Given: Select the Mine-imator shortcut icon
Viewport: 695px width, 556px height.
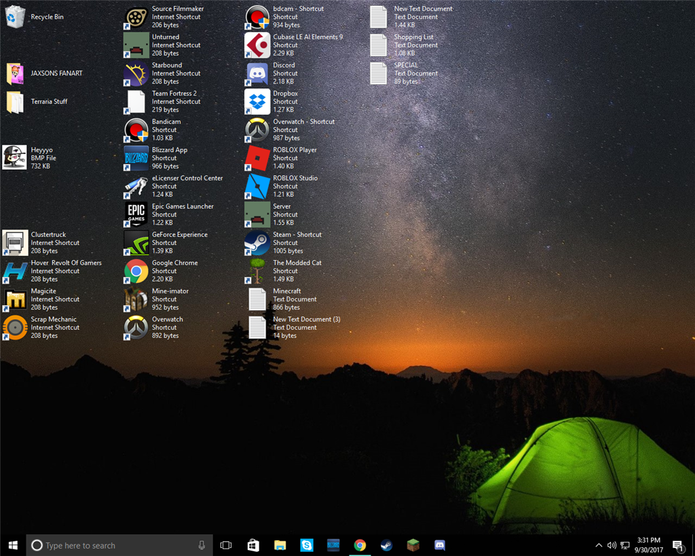Looking at the screenshot, I should pyautogui.click(x=136, y=299).
